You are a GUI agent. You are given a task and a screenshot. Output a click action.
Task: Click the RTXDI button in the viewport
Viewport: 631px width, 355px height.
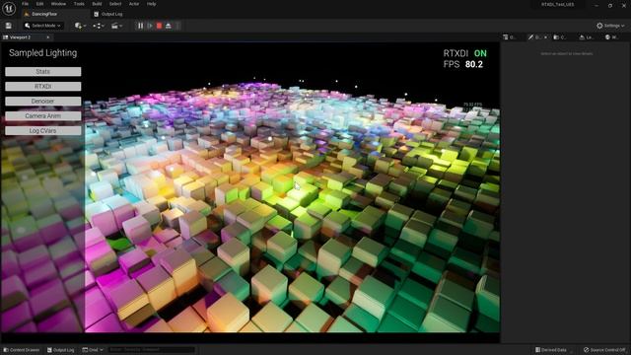[x=43, y=87]
